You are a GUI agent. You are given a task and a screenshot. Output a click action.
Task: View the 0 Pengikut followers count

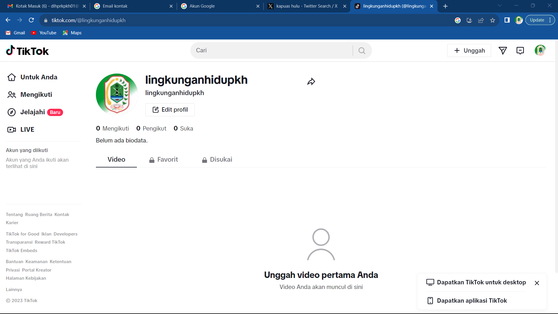coord(151,129)
